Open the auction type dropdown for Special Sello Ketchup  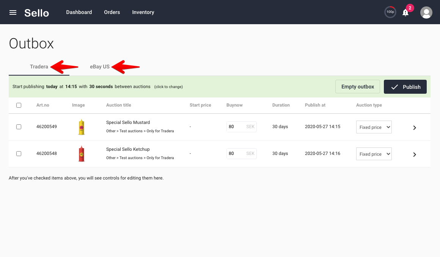click(x=374, y=154)
